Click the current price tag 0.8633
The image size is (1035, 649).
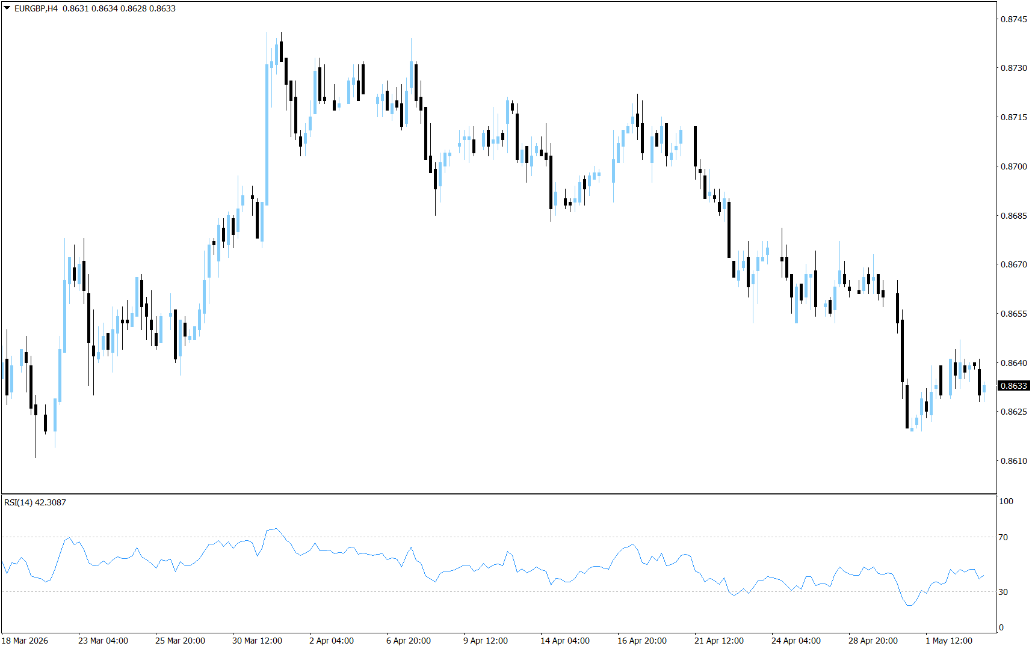pyautogui.click(x=1014, y=386)
